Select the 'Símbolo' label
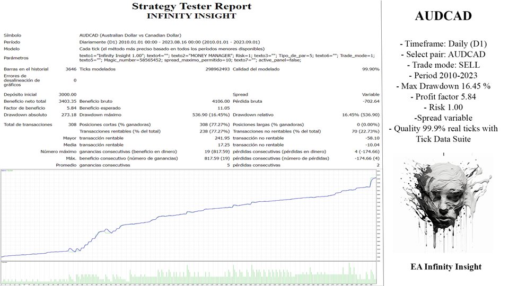This screenshot has width=509, height=286. tap(12, 35)
